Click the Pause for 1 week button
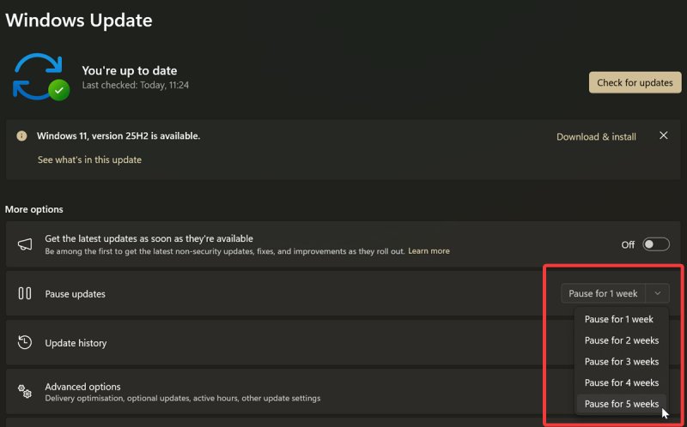The width and height of the screenshot is (687, 427). coord(603,293)
